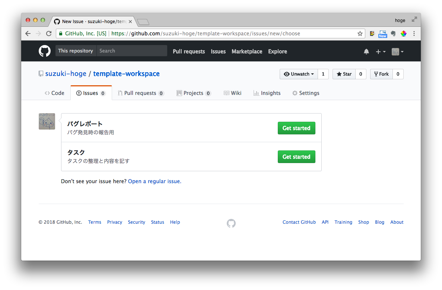Viewport: 442px width, 290px height.
Task: Click the GitHub octocat logo in the header
Action: point(45,51)
